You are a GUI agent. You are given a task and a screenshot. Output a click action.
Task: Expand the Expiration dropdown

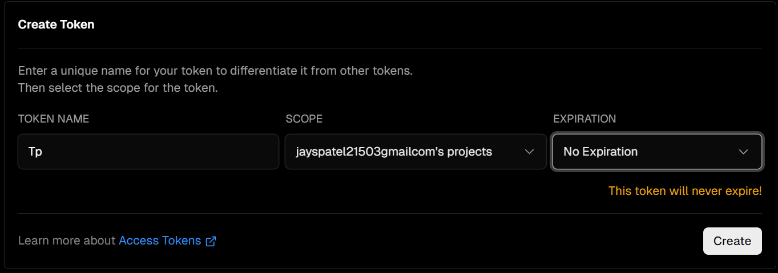656,152
